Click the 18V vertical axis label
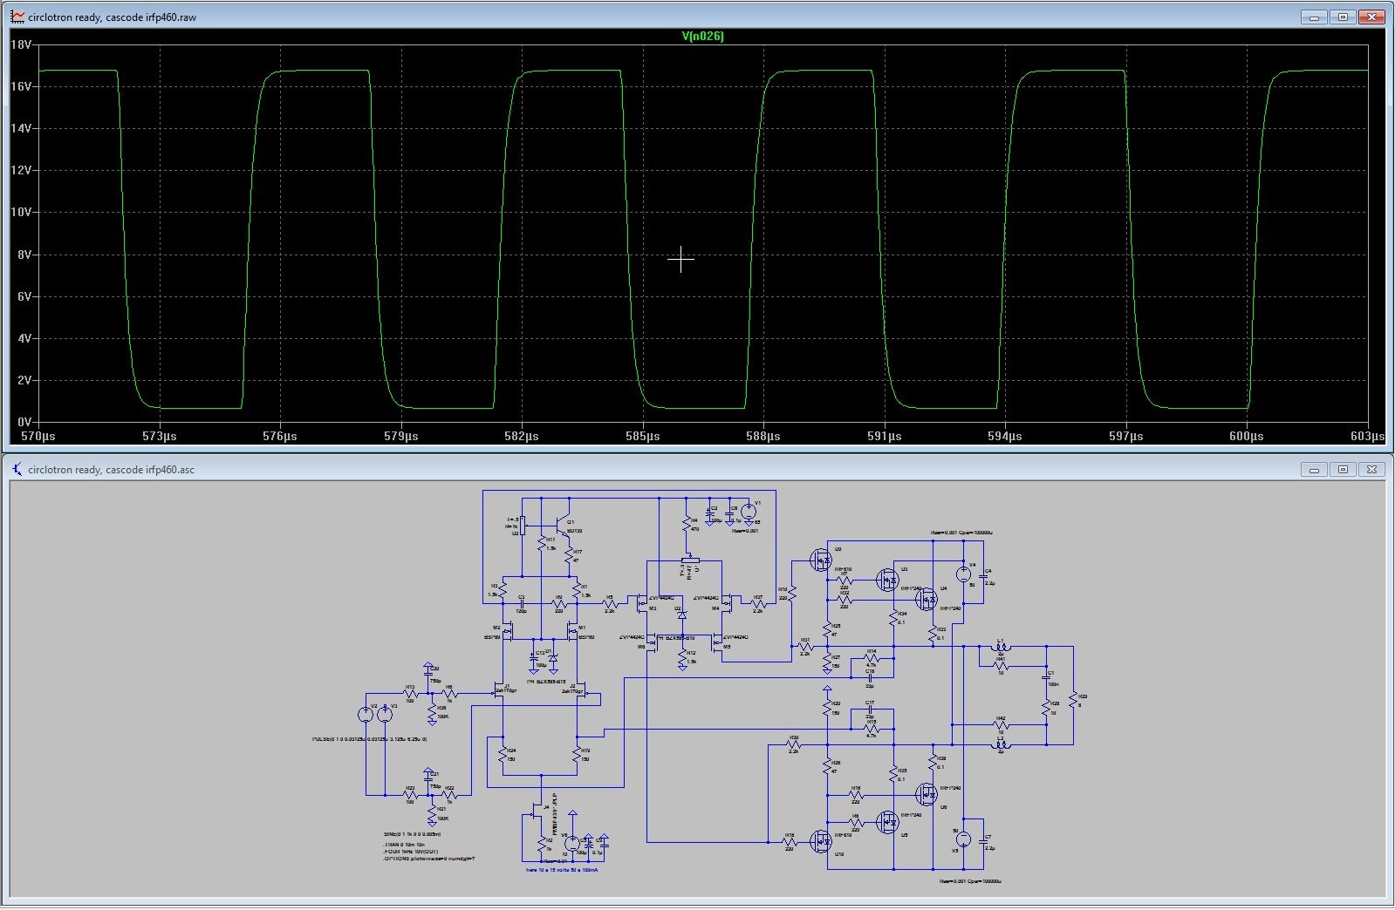Screen dimensions: 1395x910 tap(21, 44)
